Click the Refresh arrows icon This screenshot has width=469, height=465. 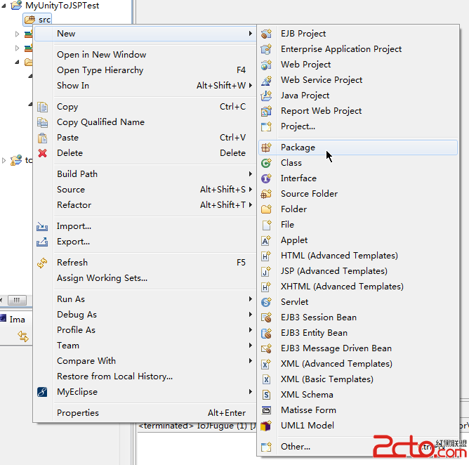tap(42, 263)
